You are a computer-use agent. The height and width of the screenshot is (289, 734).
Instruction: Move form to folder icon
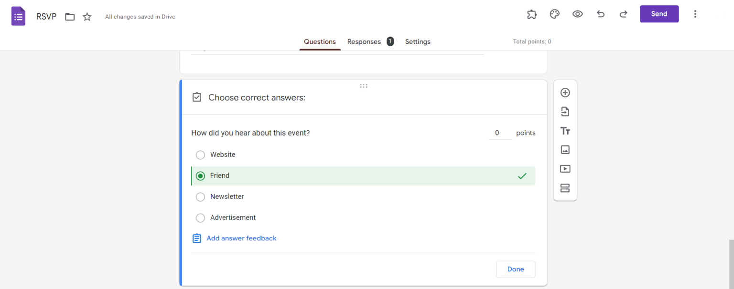point(70,17)
